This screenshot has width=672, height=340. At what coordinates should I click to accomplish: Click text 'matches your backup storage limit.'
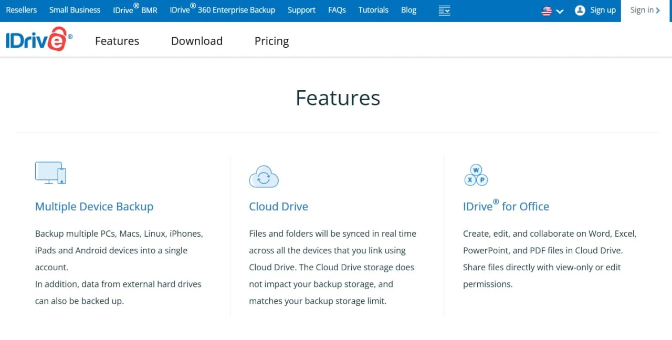318,301
